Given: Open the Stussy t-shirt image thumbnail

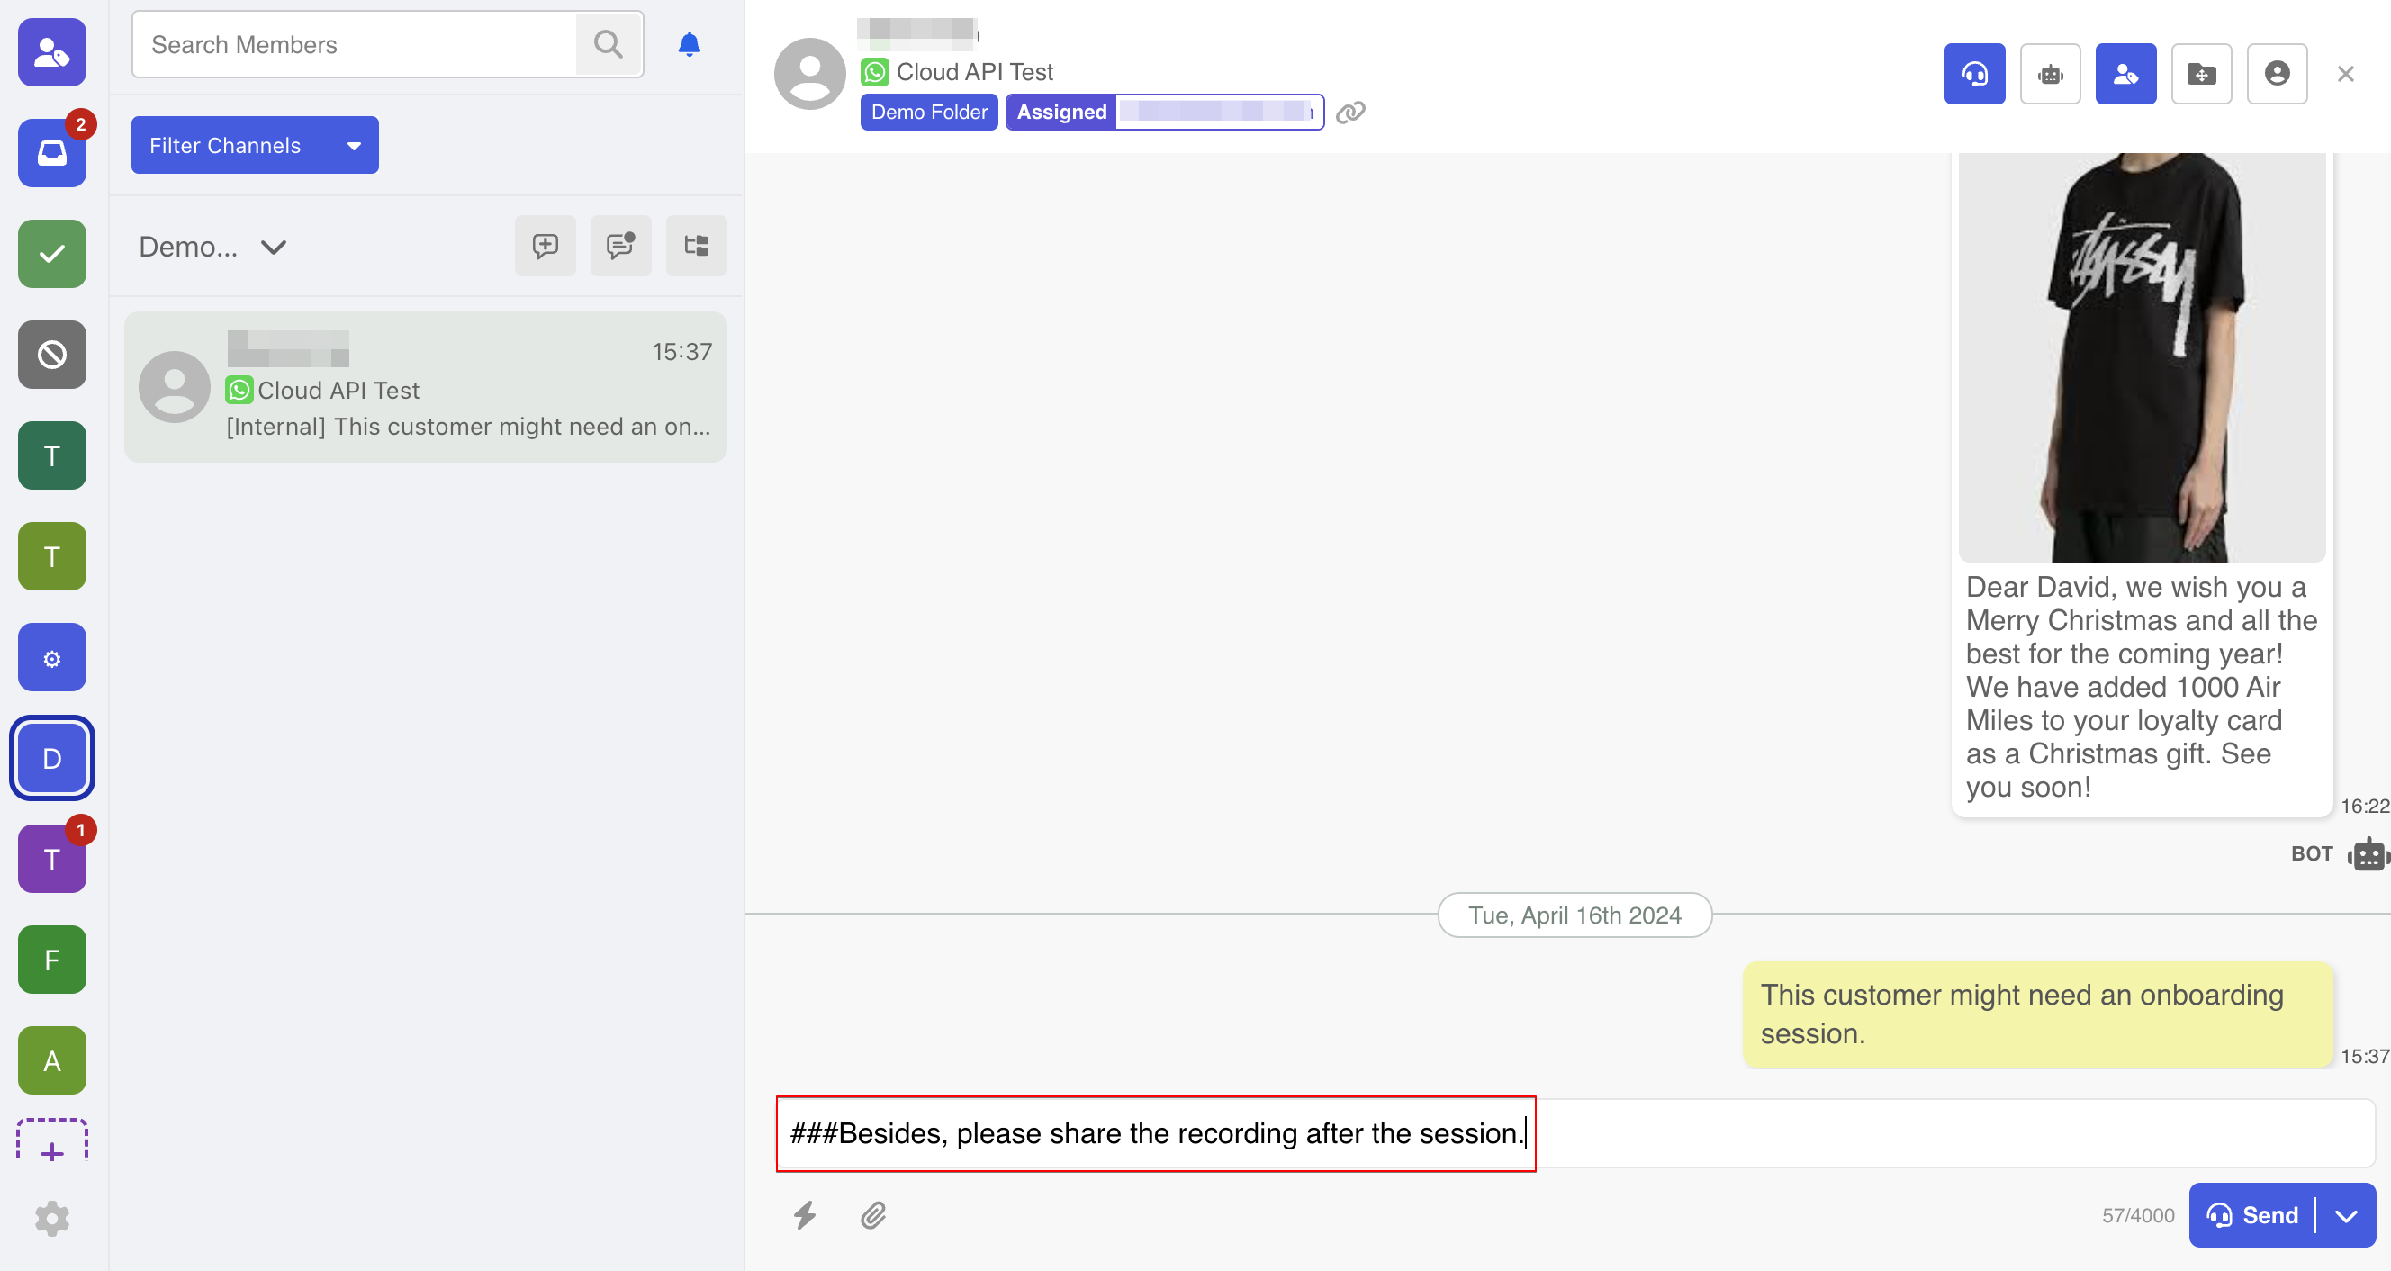Looking at the screenshot, I should tap(2142, 357).
